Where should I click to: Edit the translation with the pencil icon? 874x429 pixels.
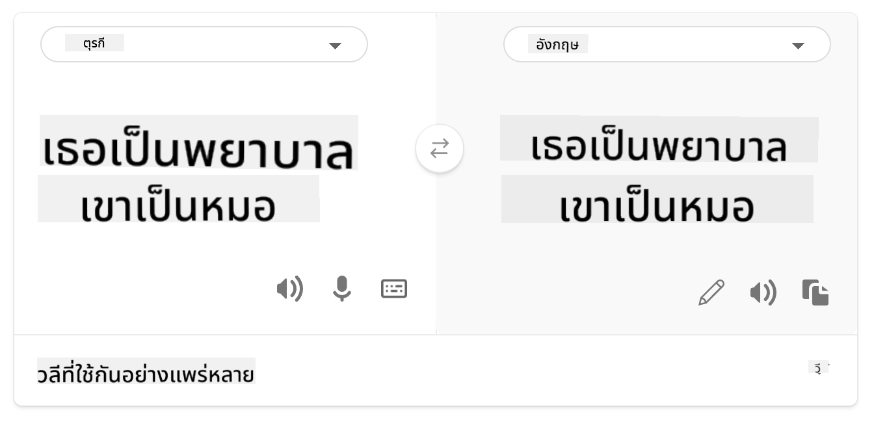[711, 292]
